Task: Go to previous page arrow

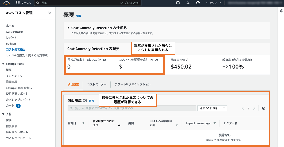Action: tap(242, 108)
